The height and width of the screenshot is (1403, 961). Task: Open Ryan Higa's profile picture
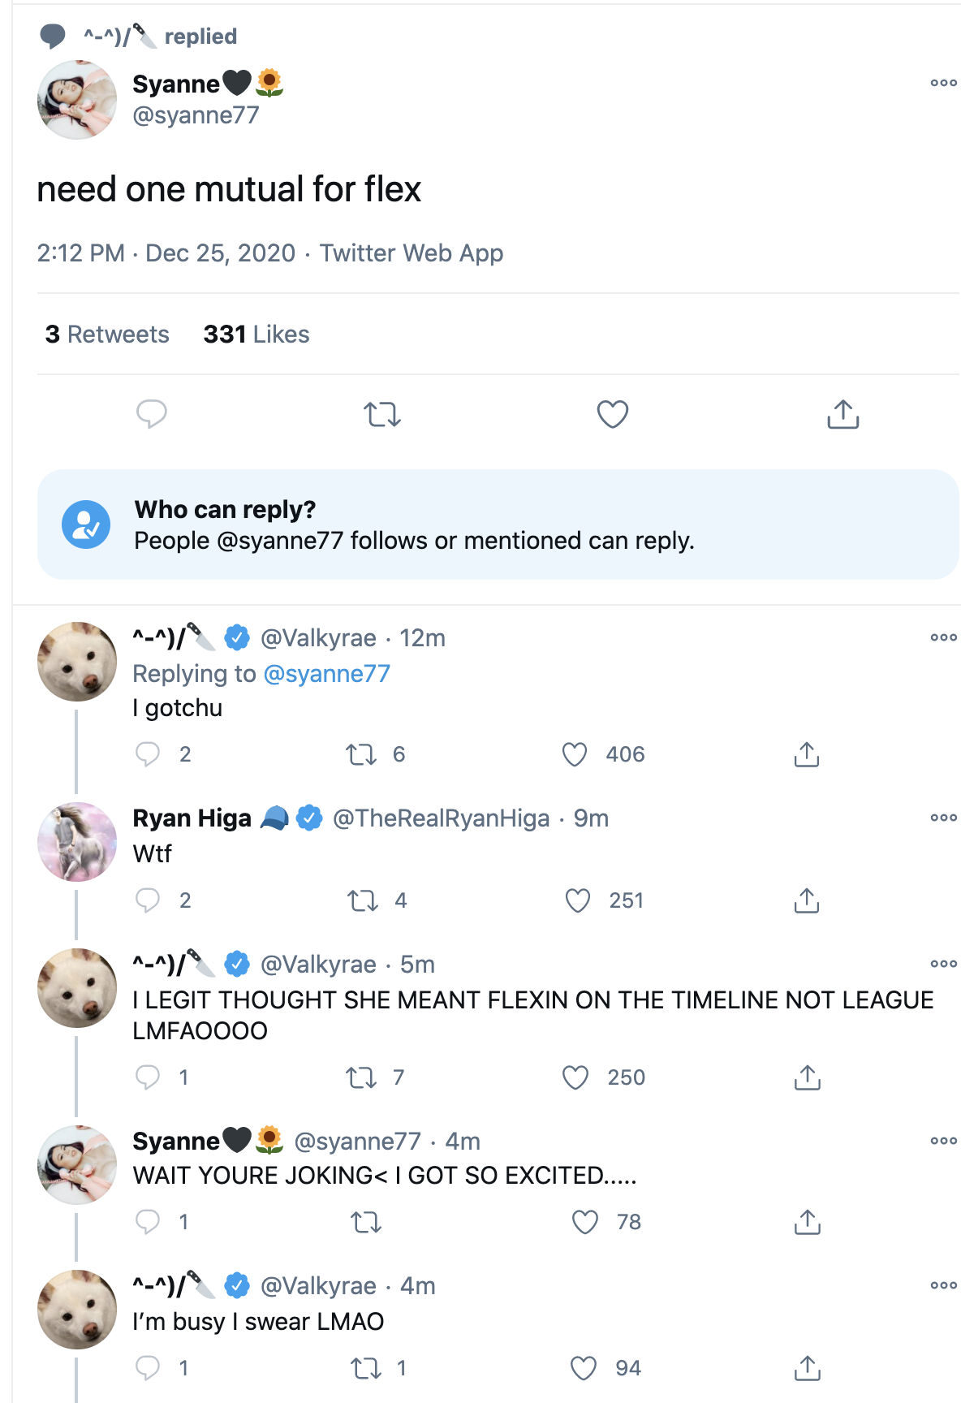pos(77,842)
